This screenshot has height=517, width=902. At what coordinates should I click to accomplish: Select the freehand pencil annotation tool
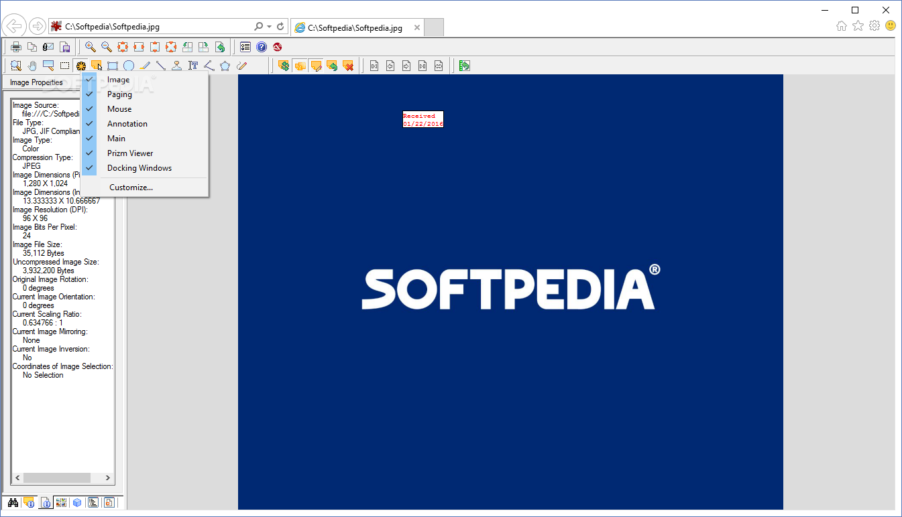(x=242, y=66)
